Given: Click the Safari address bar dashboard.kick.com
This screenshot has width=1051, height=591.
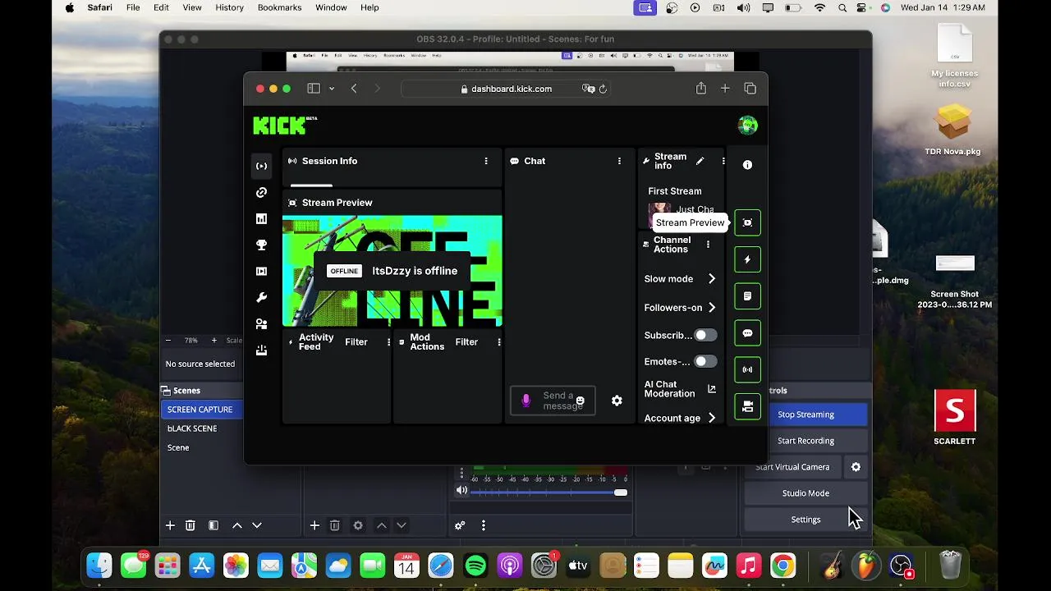Looking at the screenshot, I should point(506,89).
